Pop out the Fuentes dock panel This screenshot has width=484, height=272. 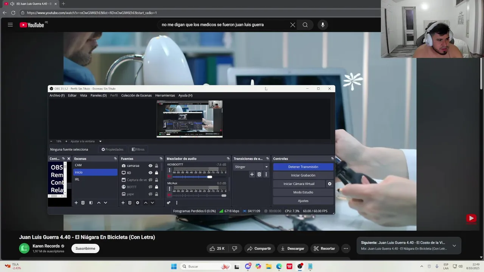pyautogui.click(x=161, y=159)
